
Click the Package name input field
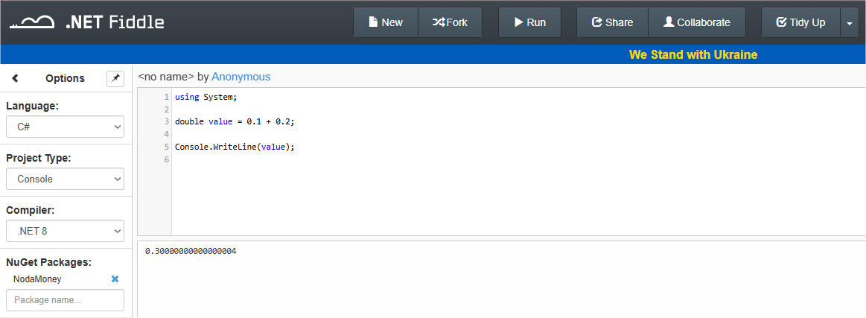(66, 300)
